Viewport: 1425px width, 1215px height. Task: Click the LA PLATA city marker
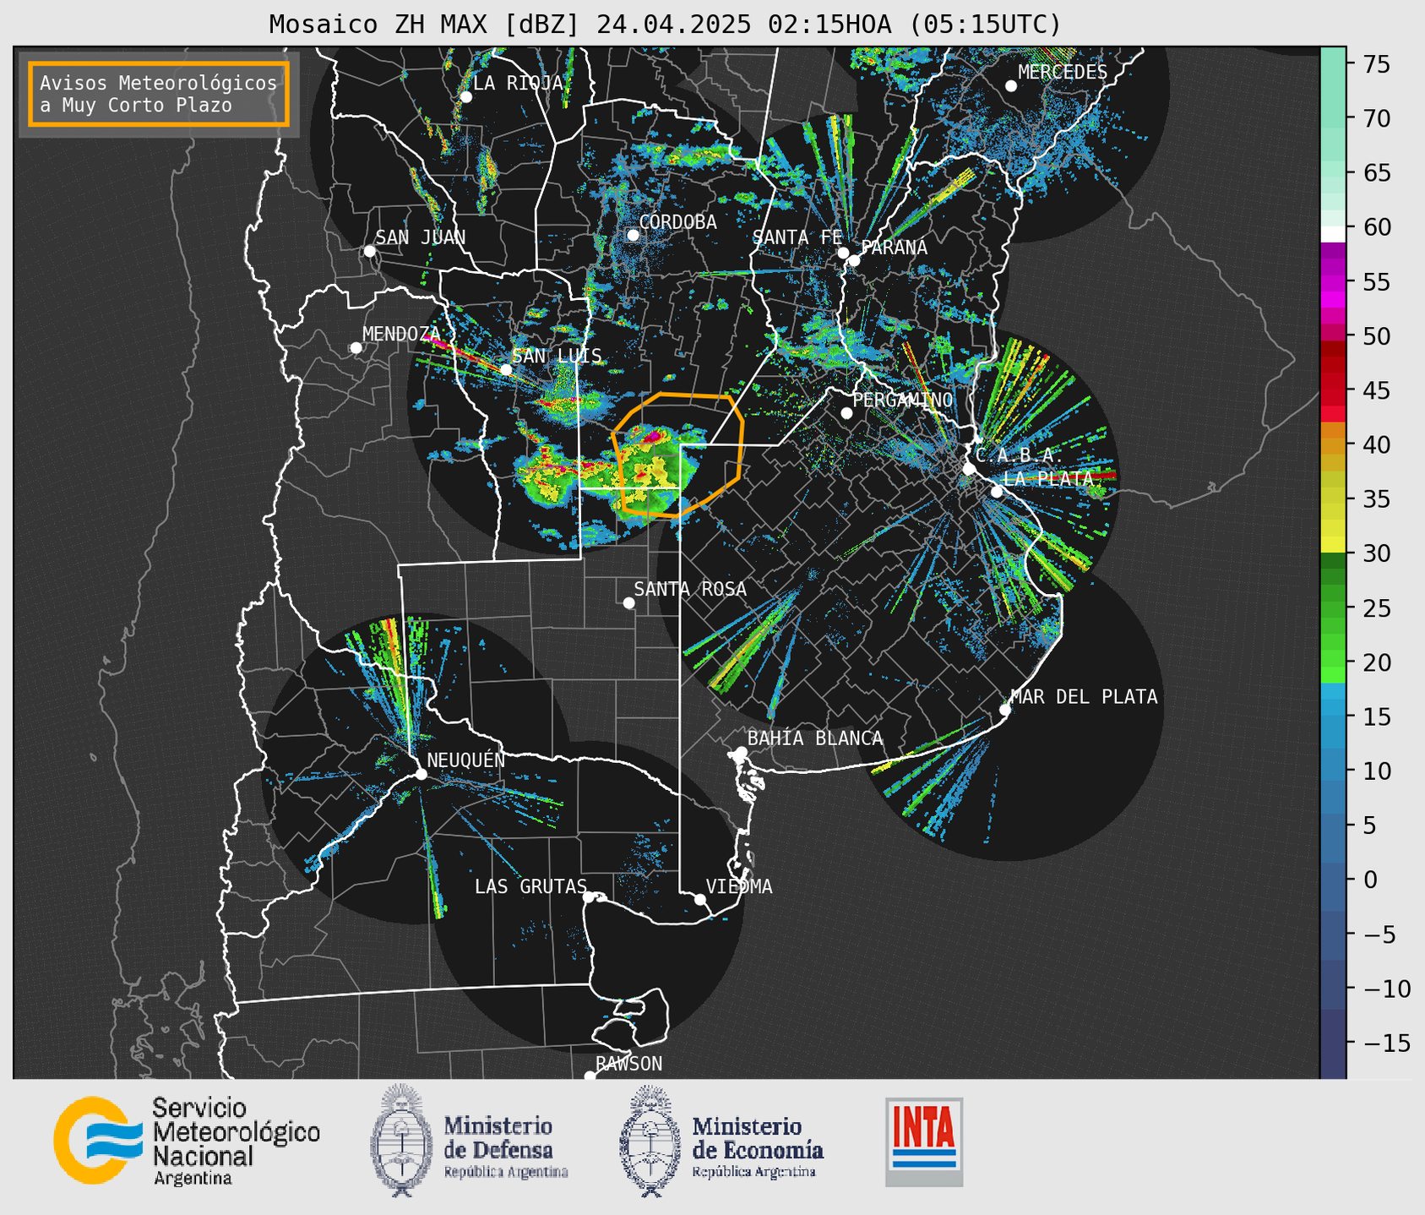click(x=997, y=492)
